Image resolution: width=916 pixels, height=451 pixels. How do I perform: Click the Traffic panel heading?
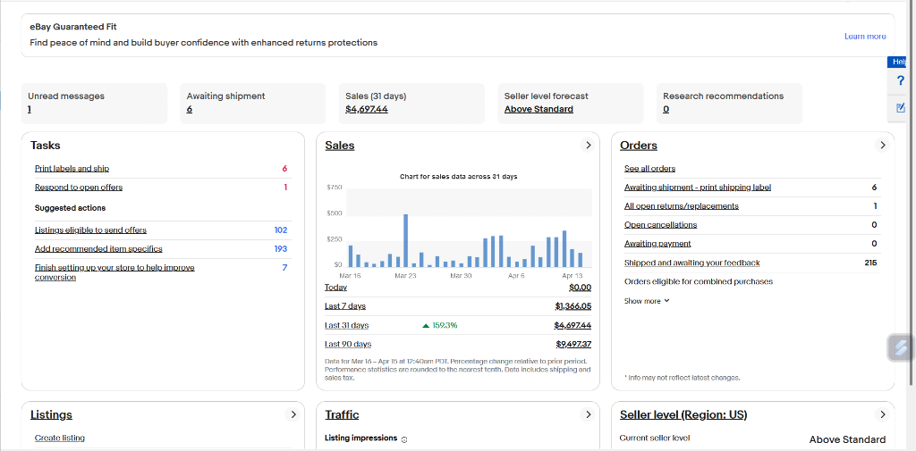(x=342, y=414)
